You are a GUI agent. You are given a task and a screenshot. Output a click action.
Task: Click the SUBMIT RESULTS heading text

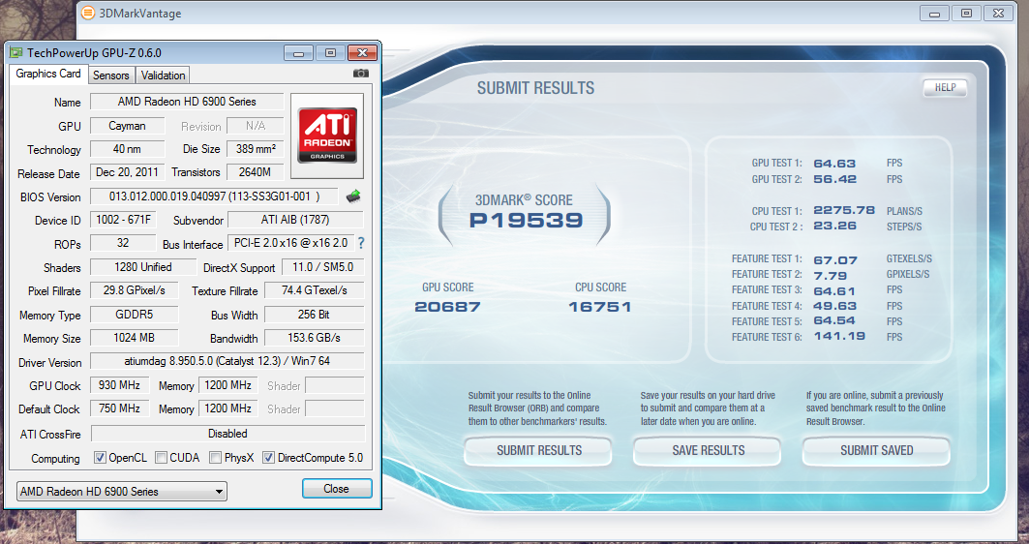coord(535,88)
